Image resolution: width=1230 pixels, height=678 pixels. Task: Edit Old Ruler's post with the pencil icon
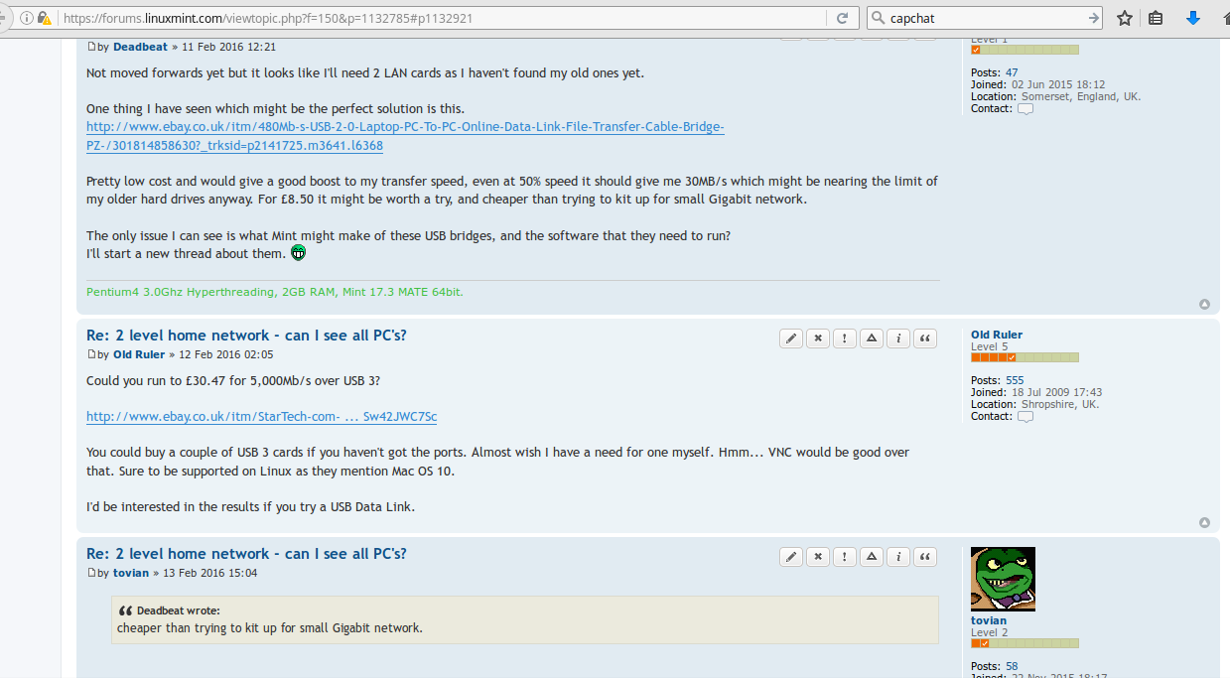pos(791,339)
